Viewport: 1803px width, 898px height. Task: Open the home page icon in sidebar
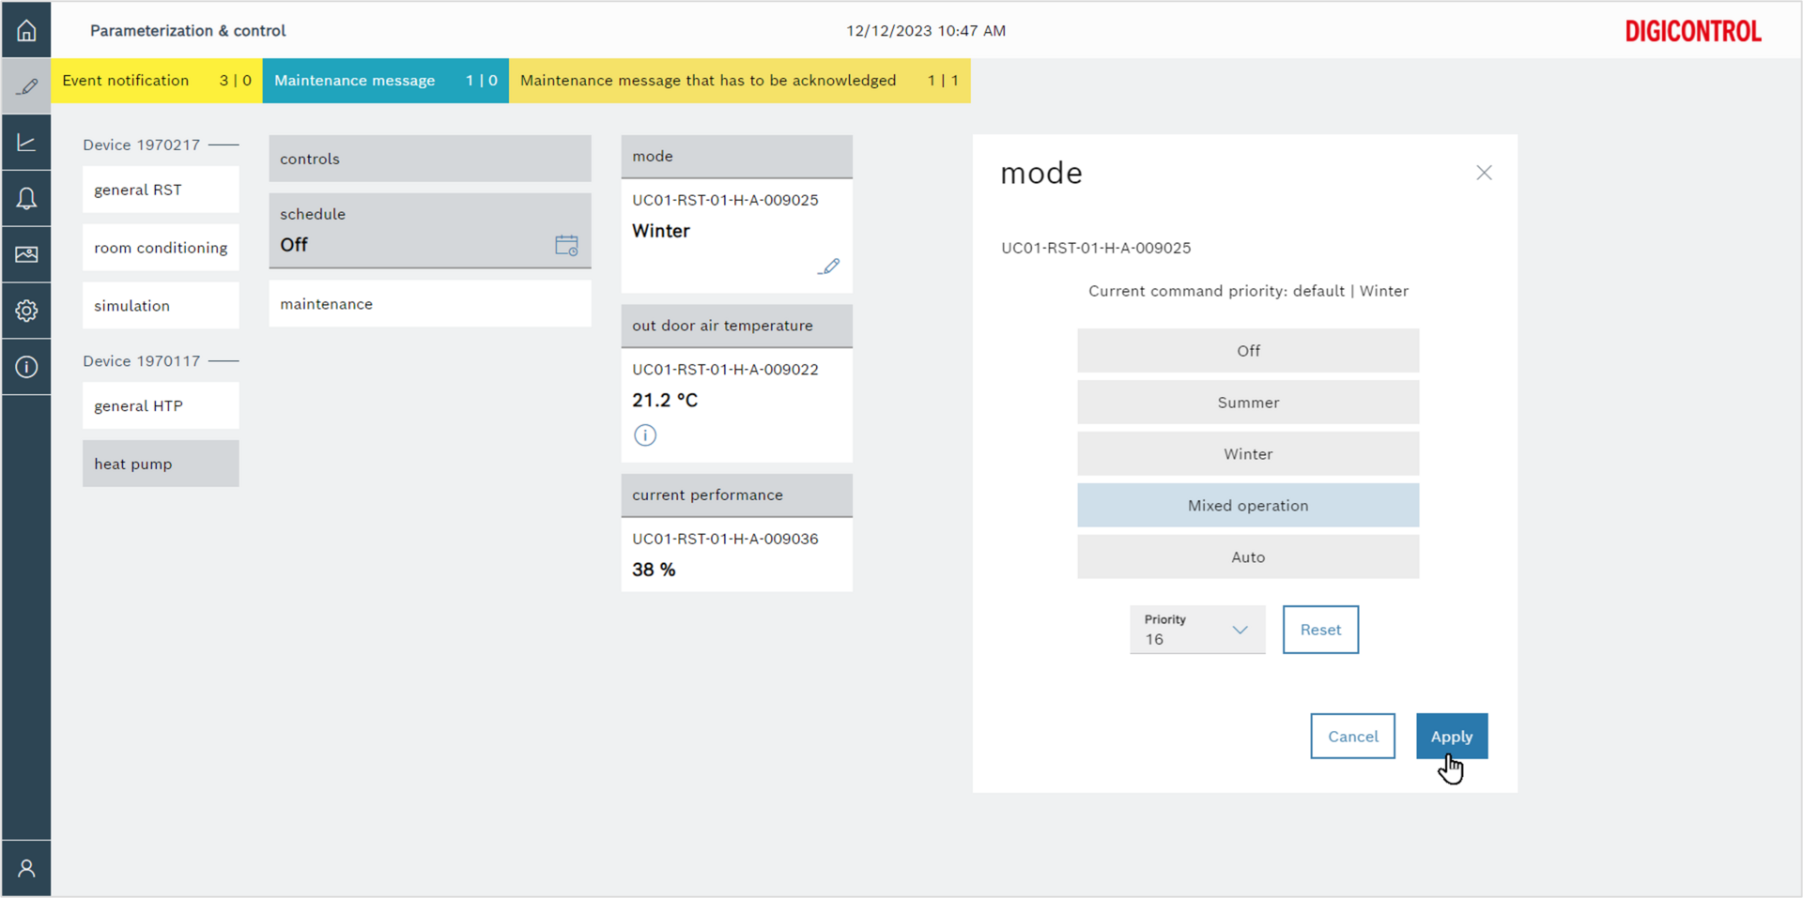(26, 31)
